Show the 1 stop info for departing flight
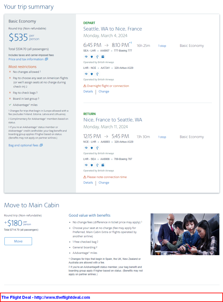This screenshot has width=223, height=302. pyautogui.click(x=162, y=46)
